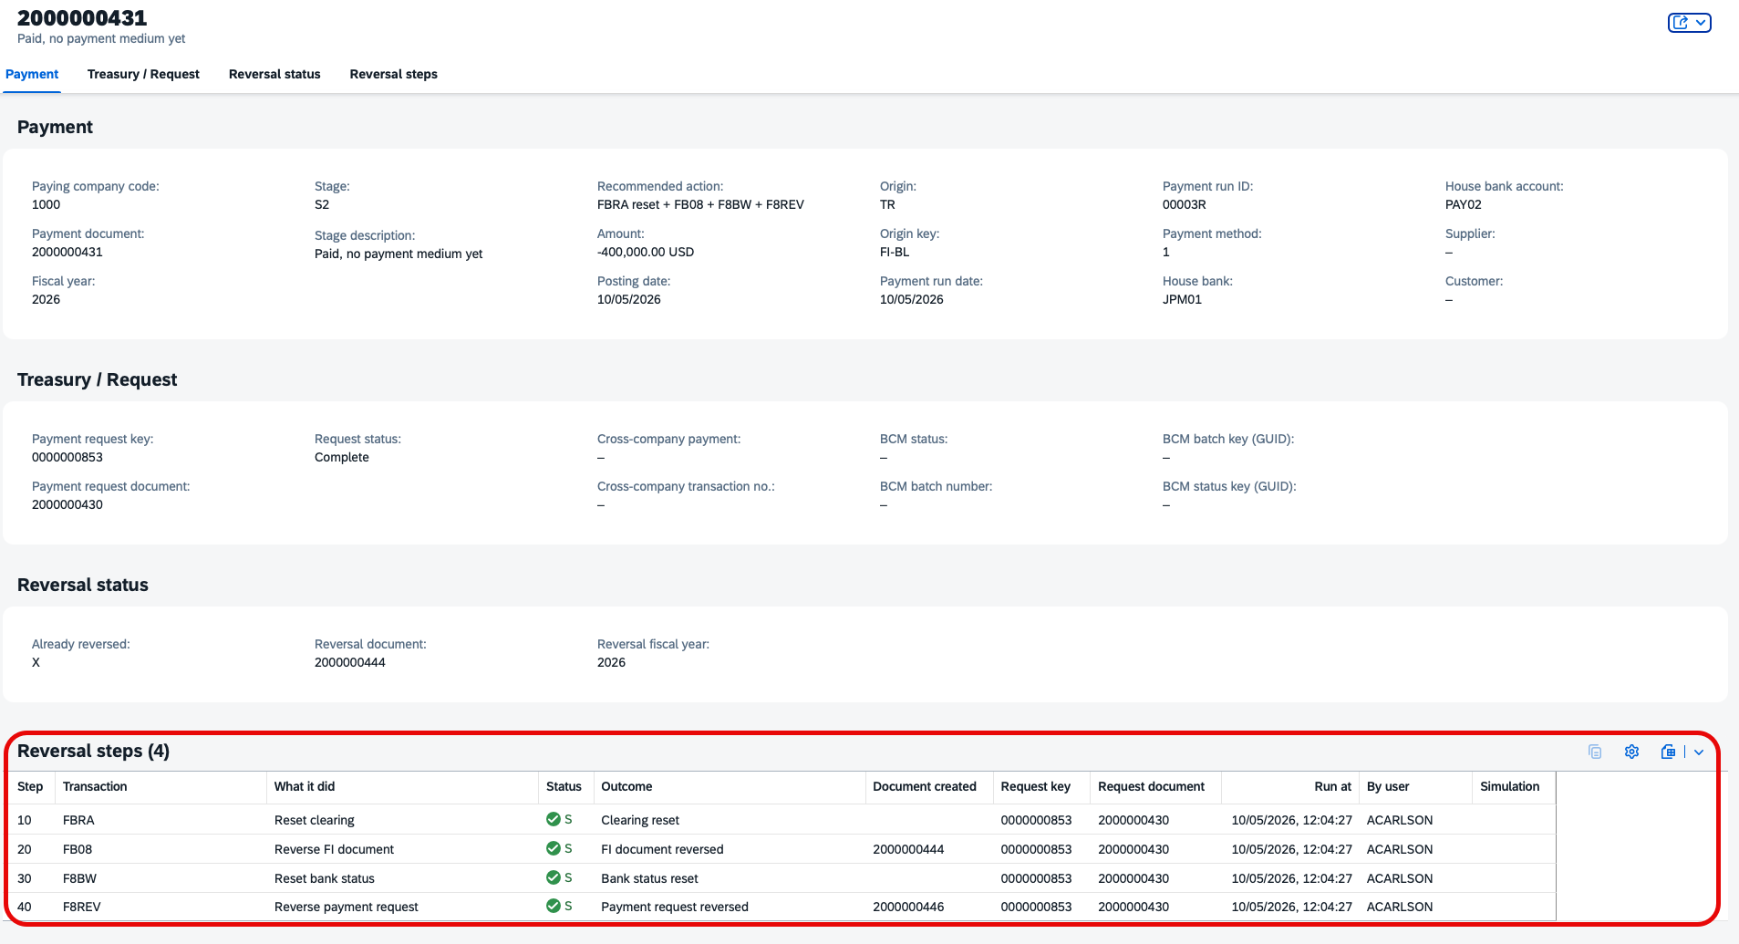
Task: Click Payment run ID value 00003R
Action: 1185,204
